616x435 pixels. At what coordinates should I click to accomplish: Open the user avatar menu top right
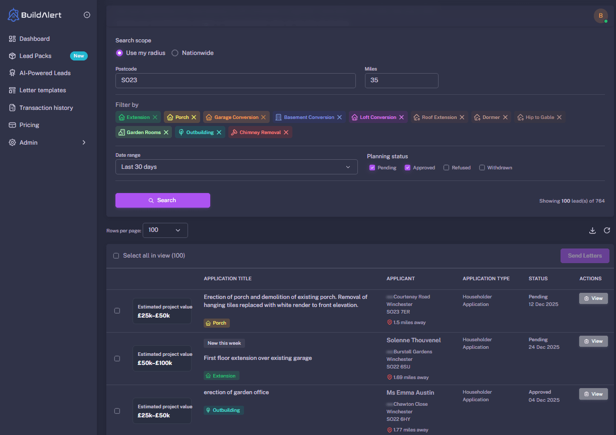(600, 16)
